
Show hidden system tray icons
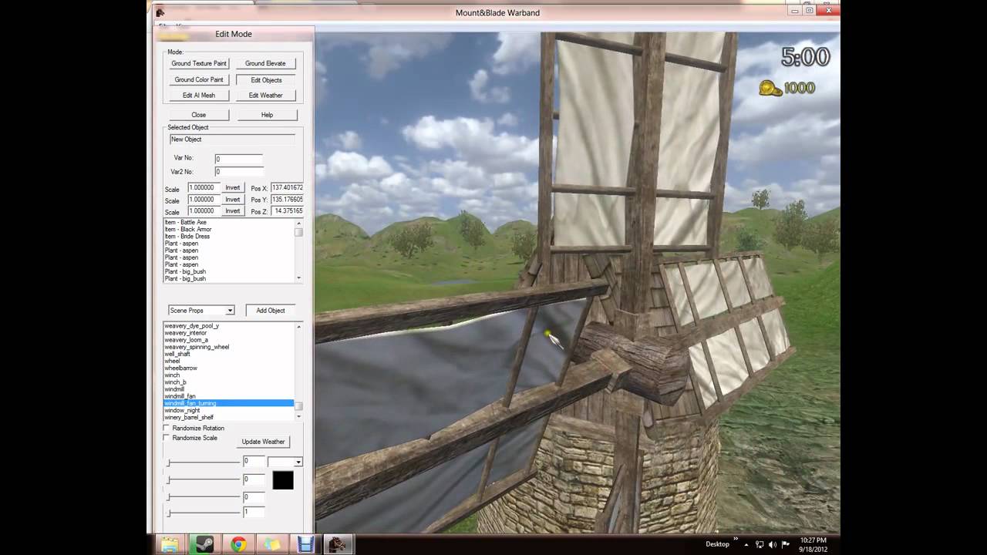pos(746,545)
